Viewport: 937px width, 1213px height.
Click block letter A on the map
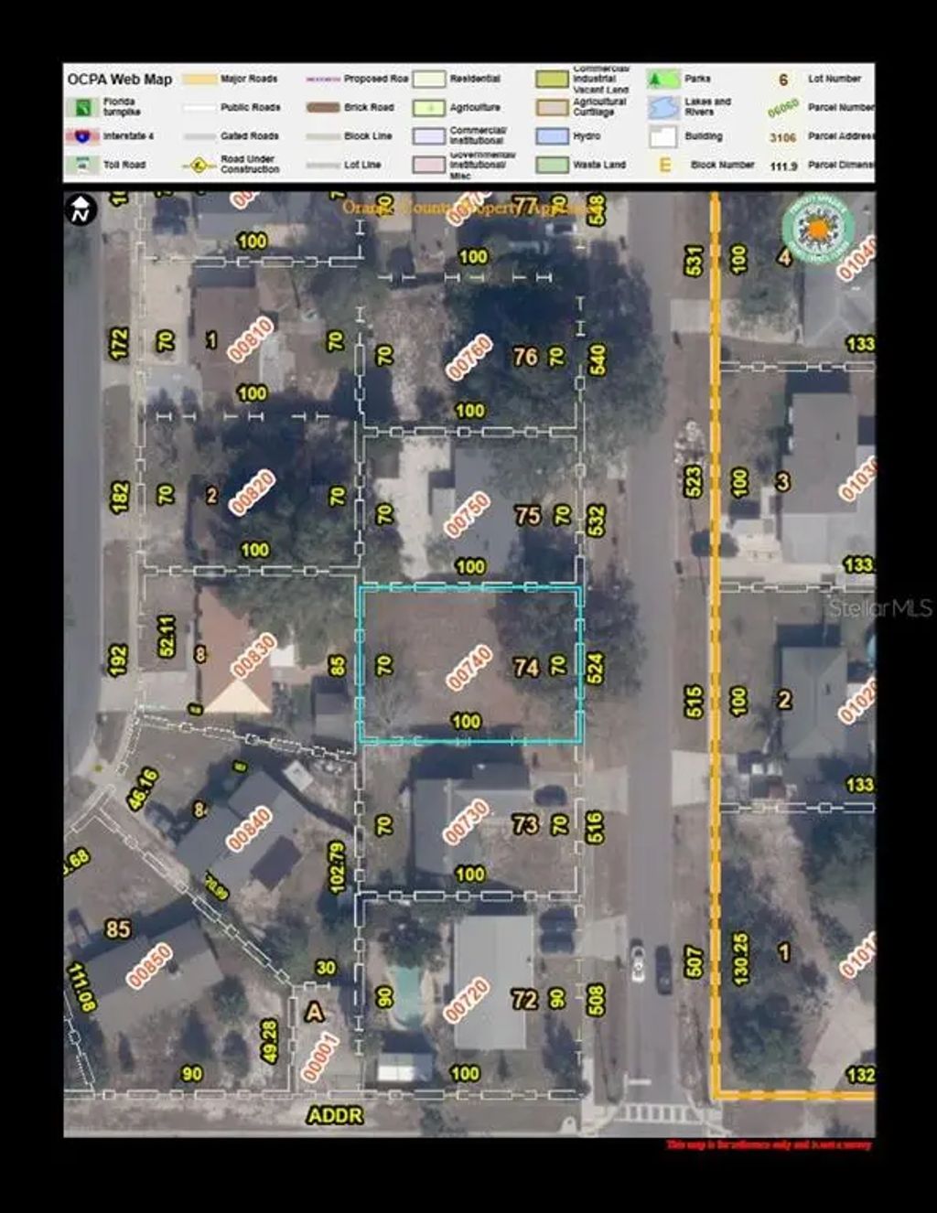click(x=315, y=1012)
